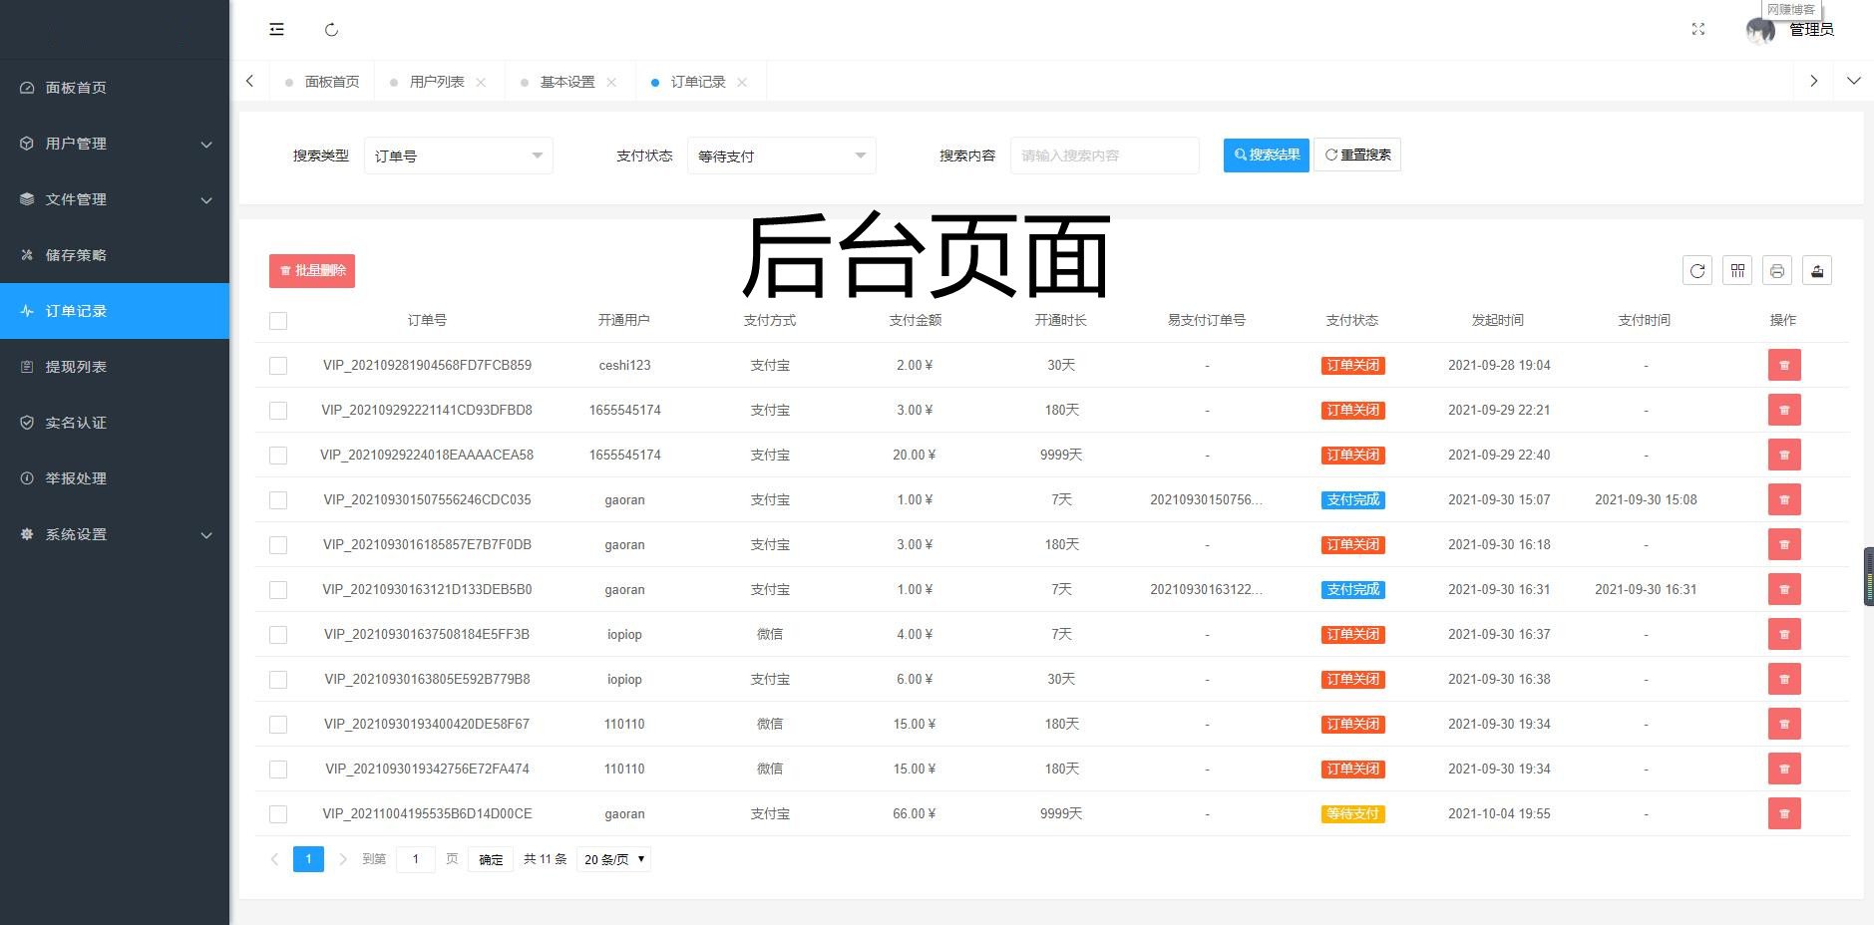Delete order VIP_202109301618585​7E7B7F0DB

click(1784, 544)
